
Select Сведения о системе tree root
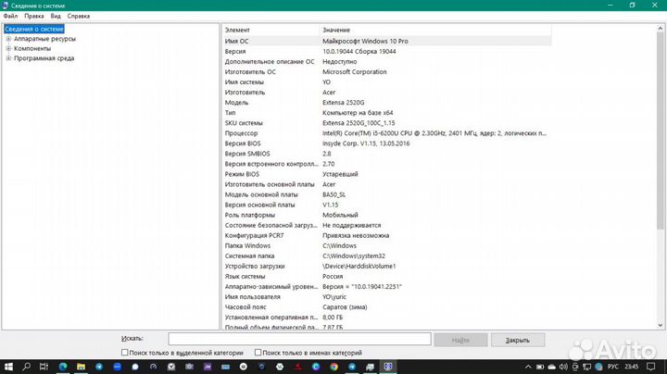[x=34, y=29]
